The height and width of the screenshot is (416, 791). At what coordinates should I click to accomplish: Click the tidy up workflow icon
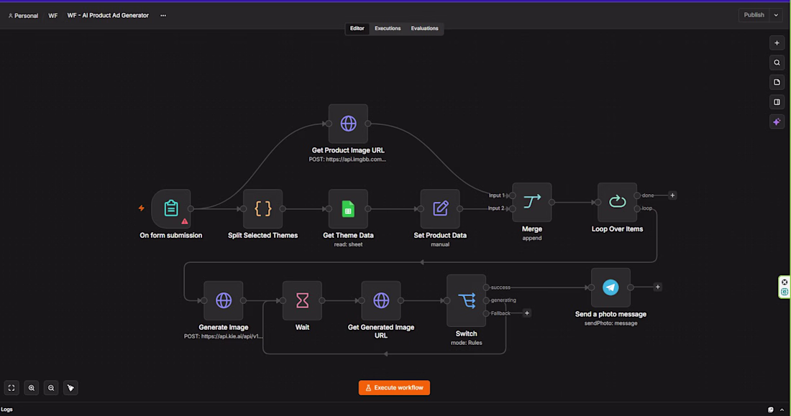[70, 388]
